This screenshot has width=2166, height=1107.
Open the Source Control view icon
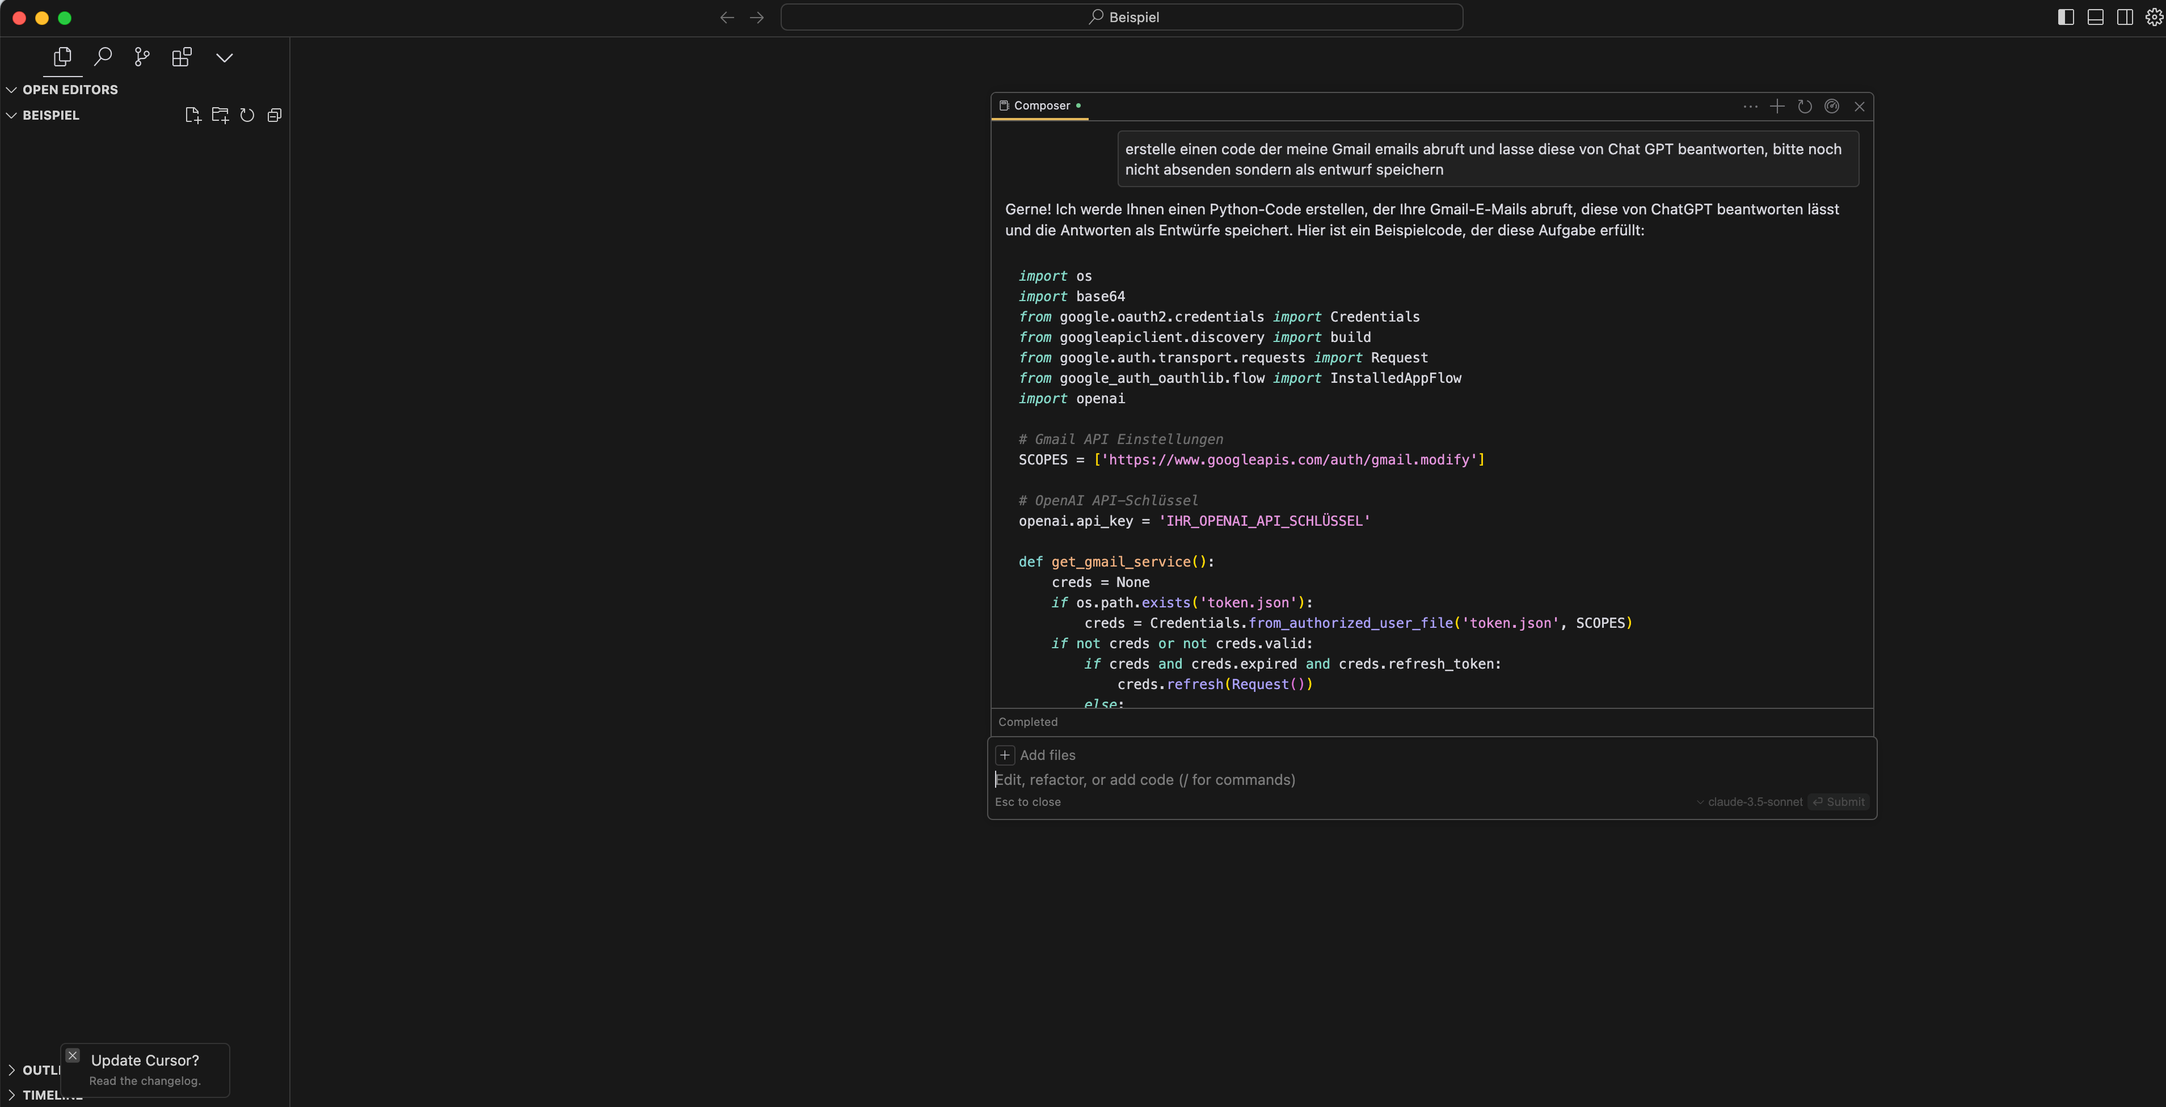(142, 57)
